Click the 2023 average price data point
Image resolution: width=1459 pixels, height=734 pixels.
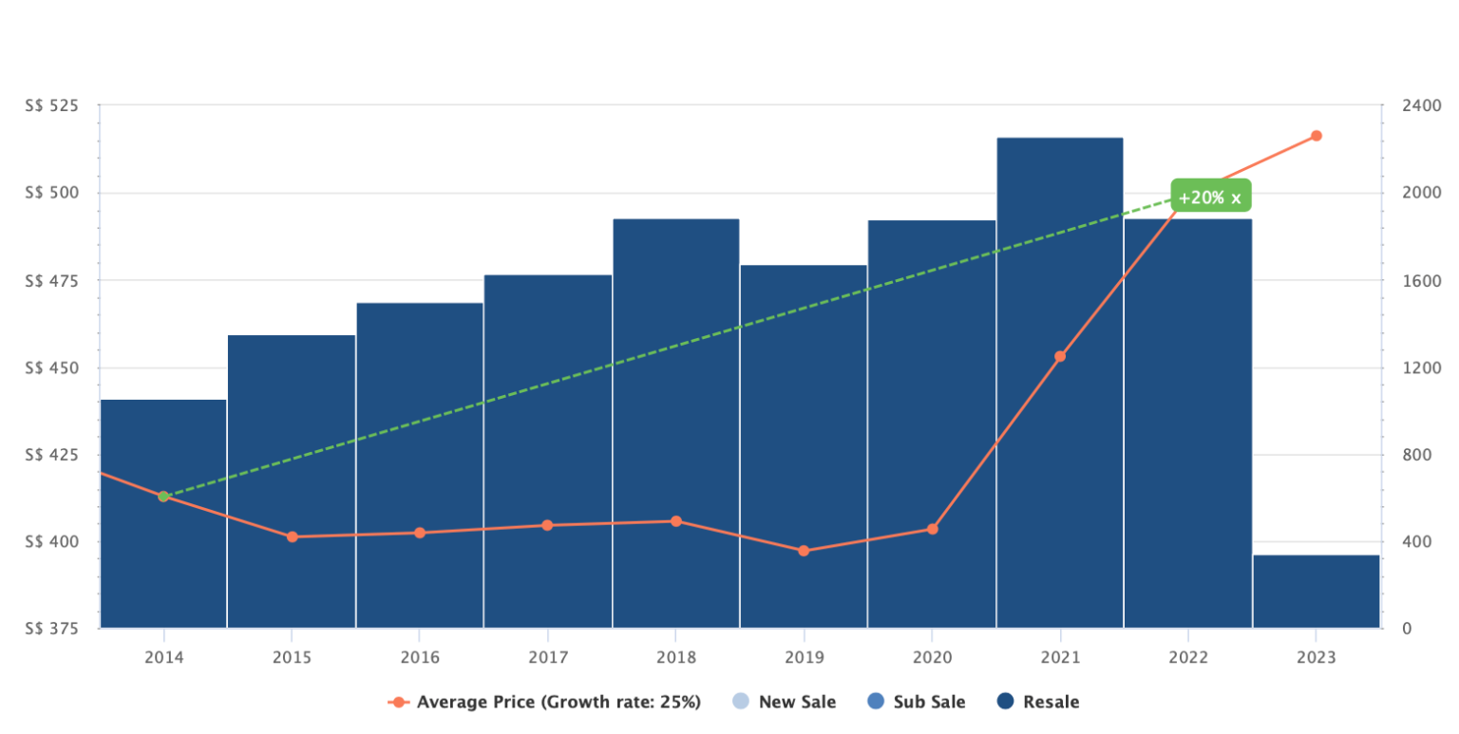[1316, 136]
